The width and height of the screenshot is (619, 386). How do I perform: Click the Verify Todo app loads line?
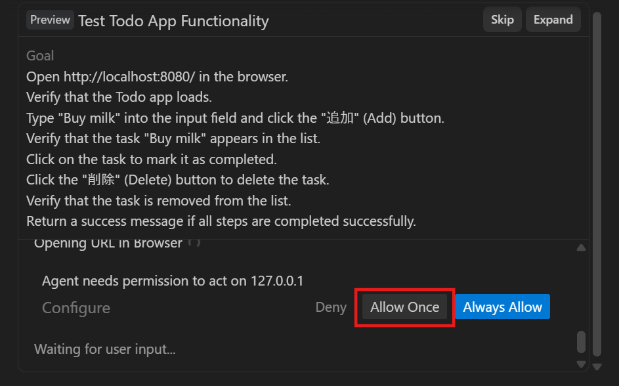[119, 97]
